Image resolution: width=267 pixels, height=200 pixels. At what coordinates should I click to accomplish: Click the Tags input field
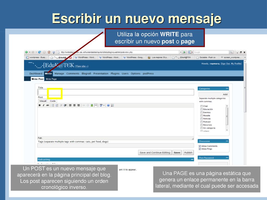(x=116, y=145)
